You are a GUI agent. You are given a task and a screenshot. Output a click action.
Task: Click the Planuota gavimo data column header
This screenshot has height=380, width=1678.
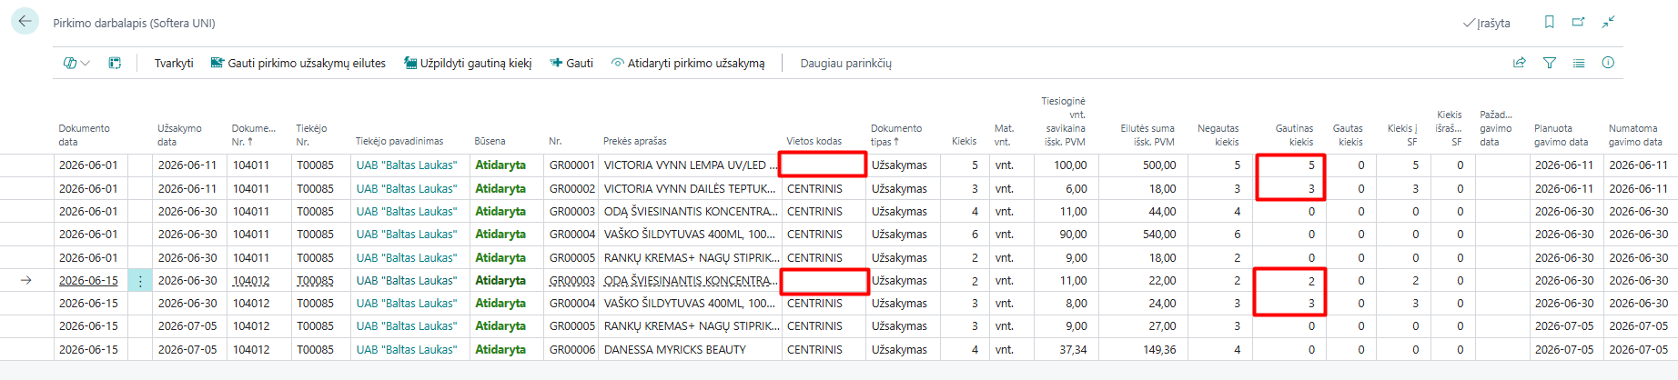pyautogui.click(x=1562, y=135)
